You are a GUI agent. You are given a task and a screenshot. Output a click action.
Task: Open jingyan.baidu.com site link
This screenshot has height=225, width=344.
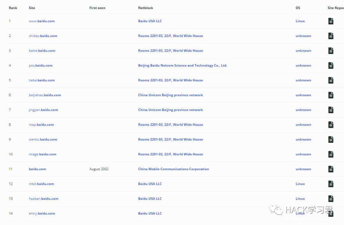click(x=43, y=110)
